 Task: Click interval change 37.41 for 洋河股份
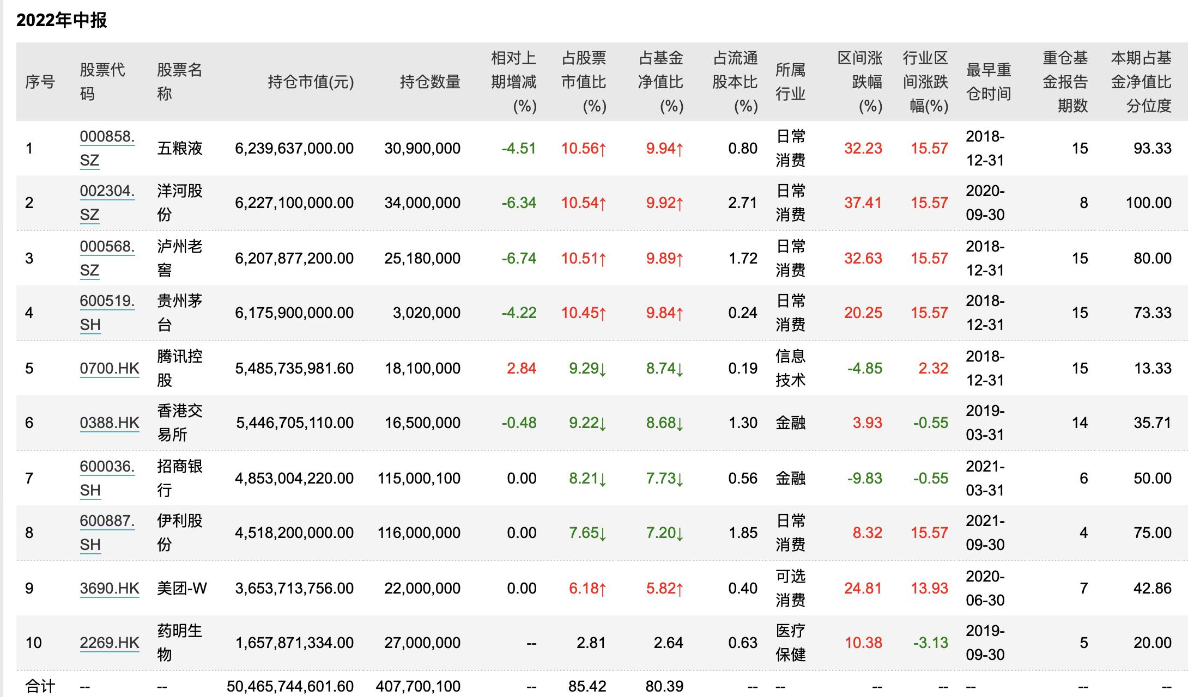coord(863,203)
